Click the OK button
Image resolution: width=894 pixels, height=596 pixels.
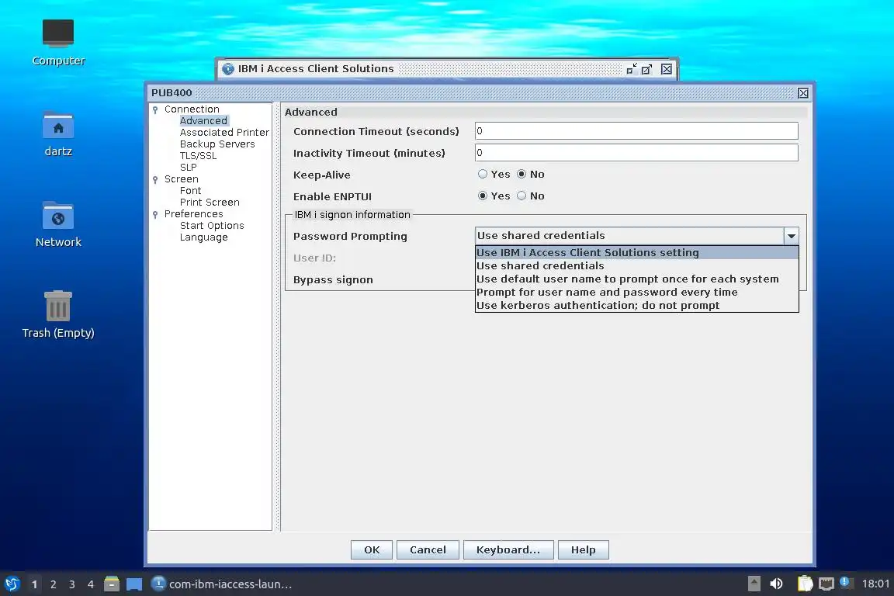click(x=372, y=549)
